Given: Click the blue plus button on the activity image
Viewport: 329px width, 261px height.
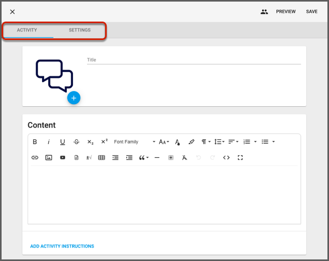Looking at the screenshot, I should pos(74,98).
